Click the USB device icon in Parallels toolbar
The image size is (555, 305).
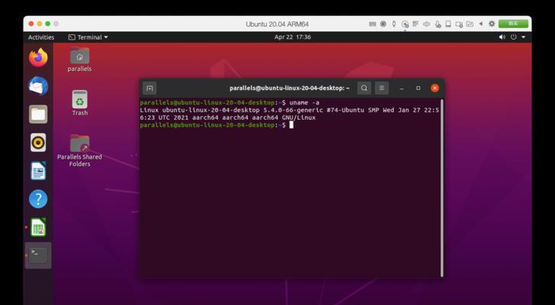click(x=394, y=24)
